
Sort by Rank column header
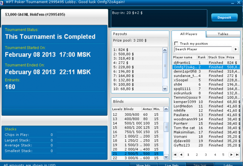coord(202,57)
